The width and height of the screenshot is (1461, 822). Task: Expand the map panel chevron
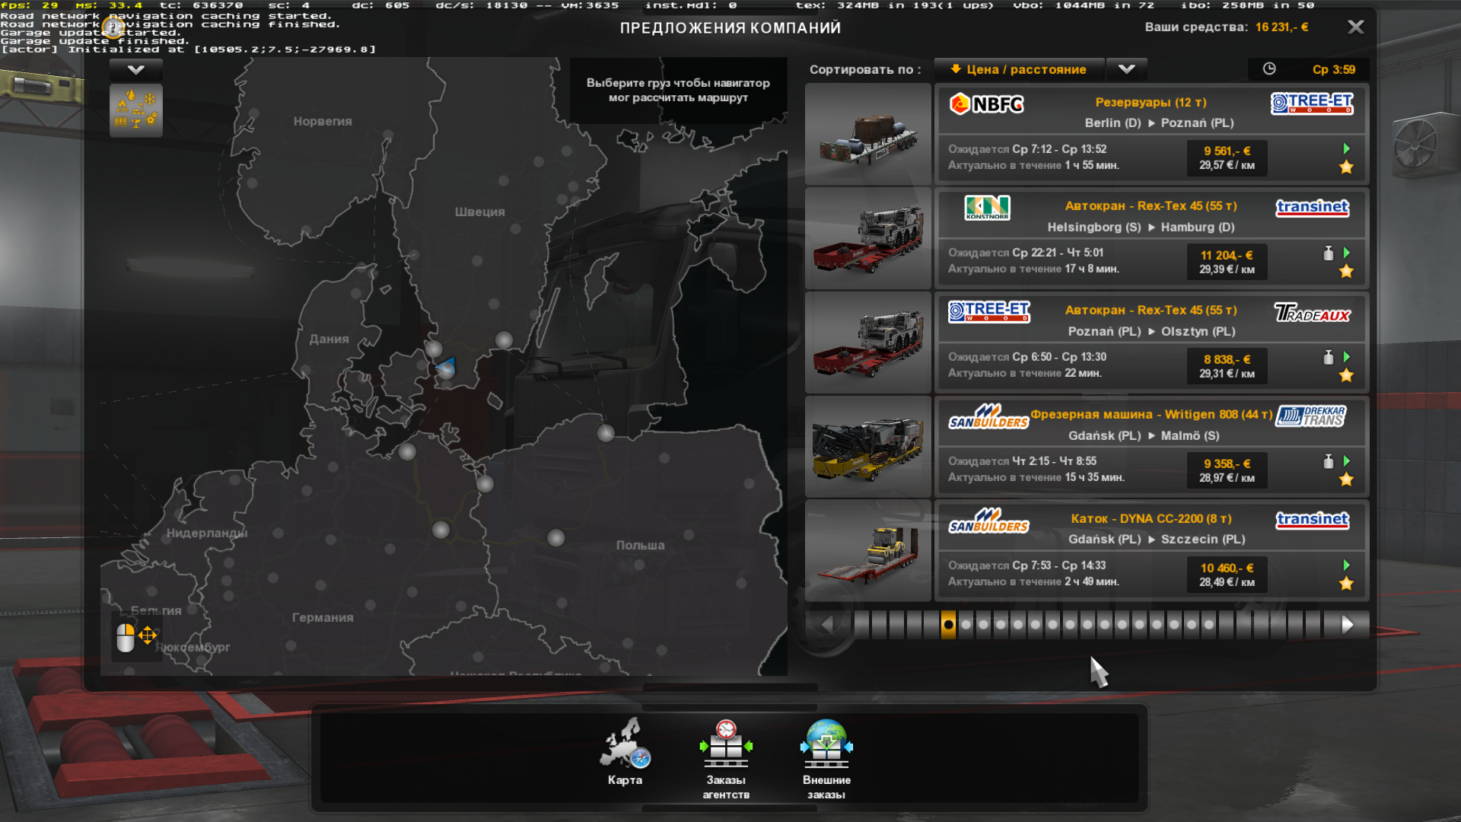coord(135,70)
